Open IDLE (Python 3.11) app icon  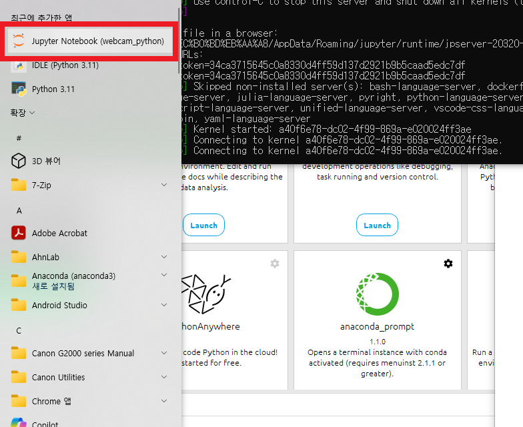coord(19,65)
